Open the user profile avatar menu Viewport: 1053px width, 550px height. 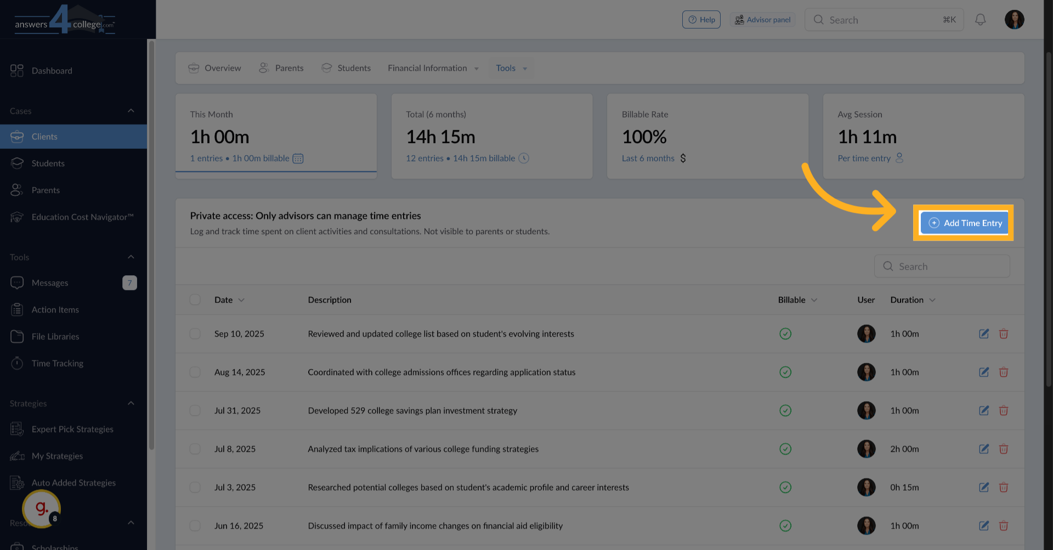click(x=1014, y=20)
